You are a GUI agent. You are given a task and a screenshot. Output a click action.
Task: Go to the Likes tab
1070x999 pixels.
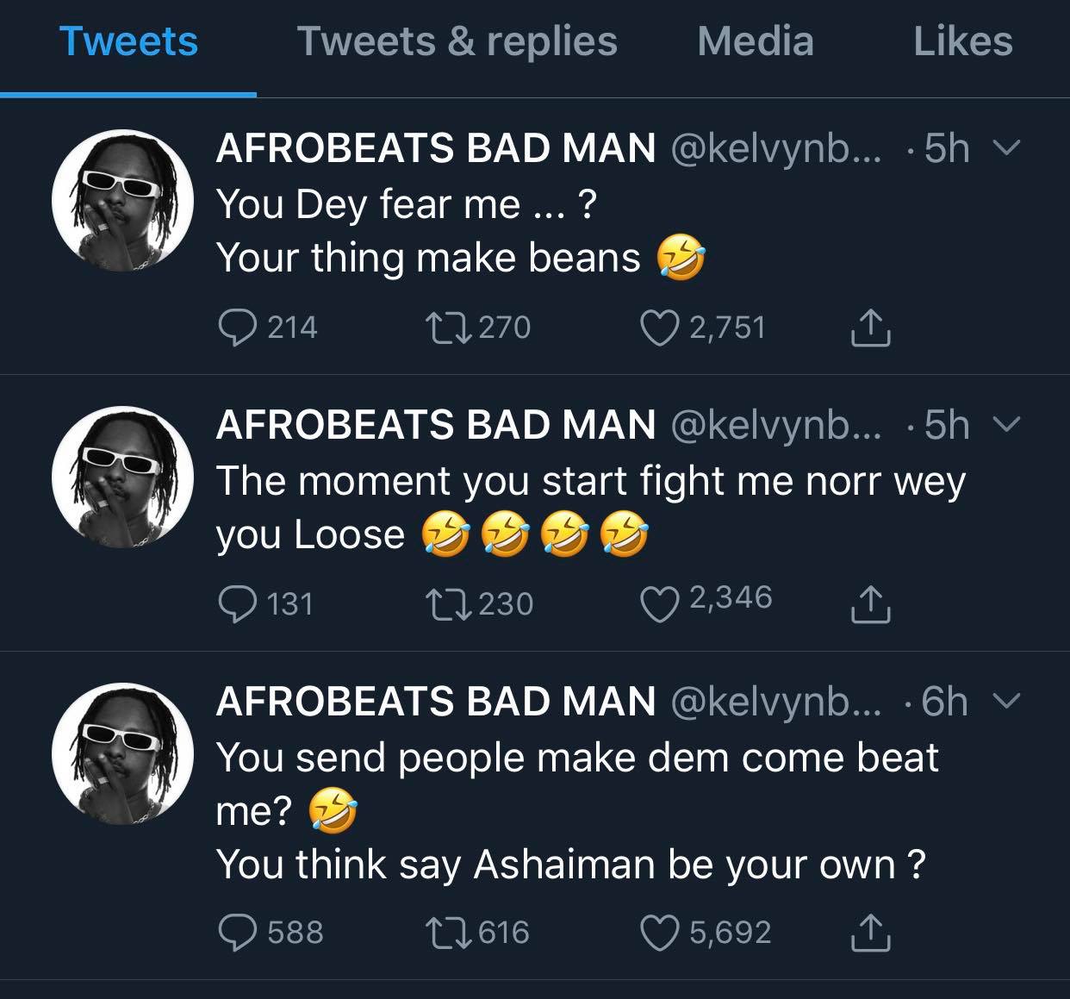point(963,41)
